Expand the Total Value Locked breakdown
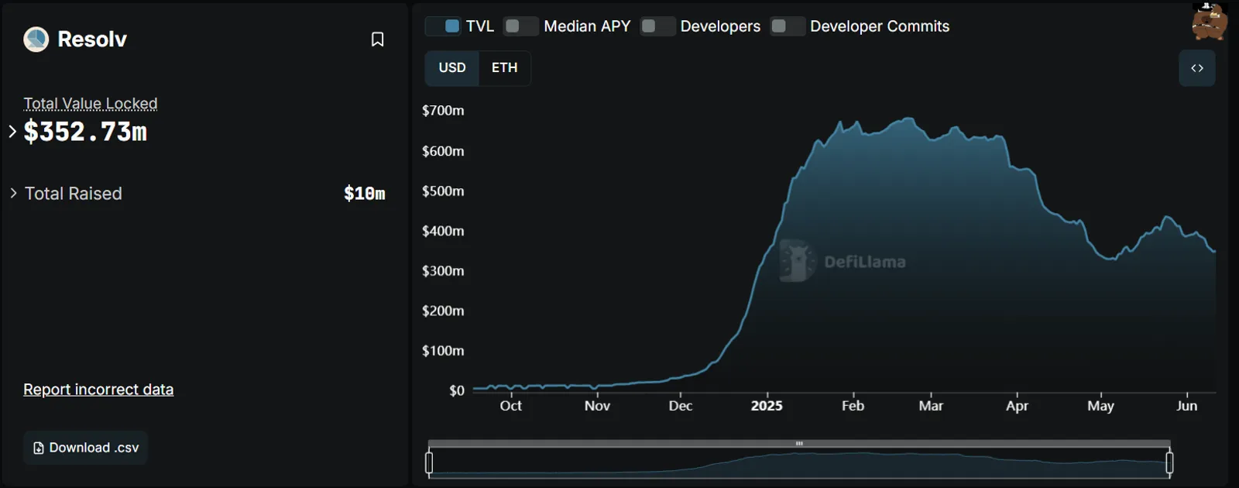Screen dimensions: 1239x488 pyautogui.click(x=12, y=132)
